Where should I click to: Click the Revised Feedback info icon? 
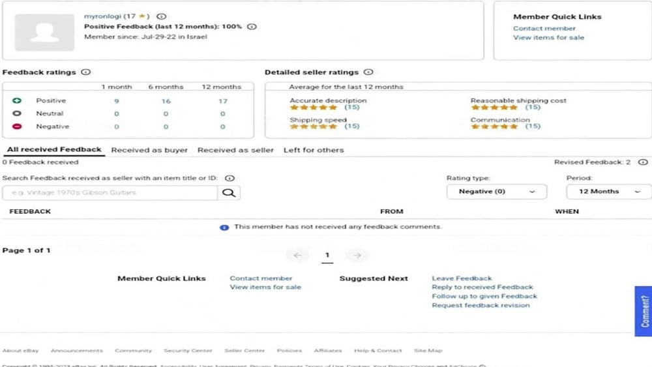[643, 162]
